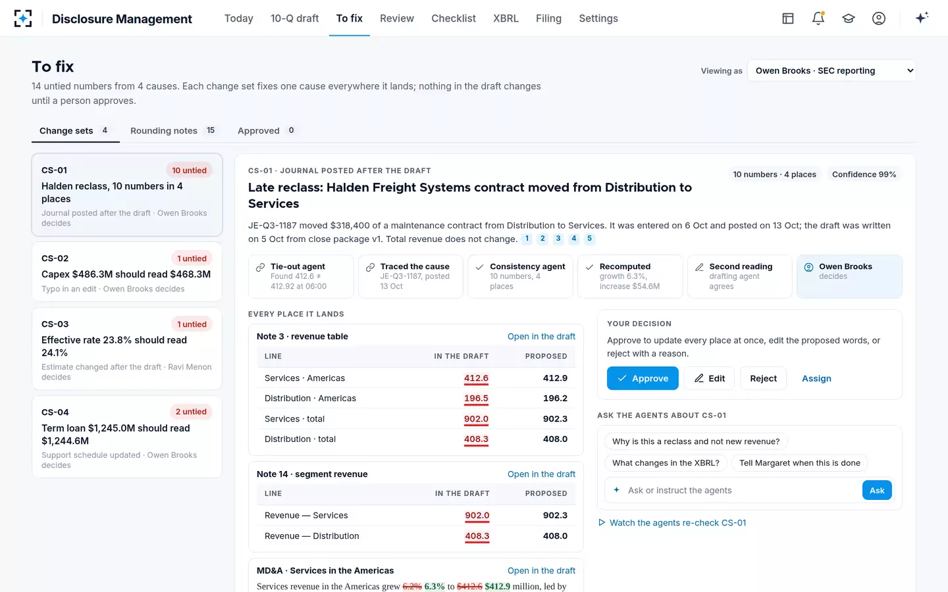Open Note 3 revenue table in the draft
The image size is (948, 592).
click(541, 336)
